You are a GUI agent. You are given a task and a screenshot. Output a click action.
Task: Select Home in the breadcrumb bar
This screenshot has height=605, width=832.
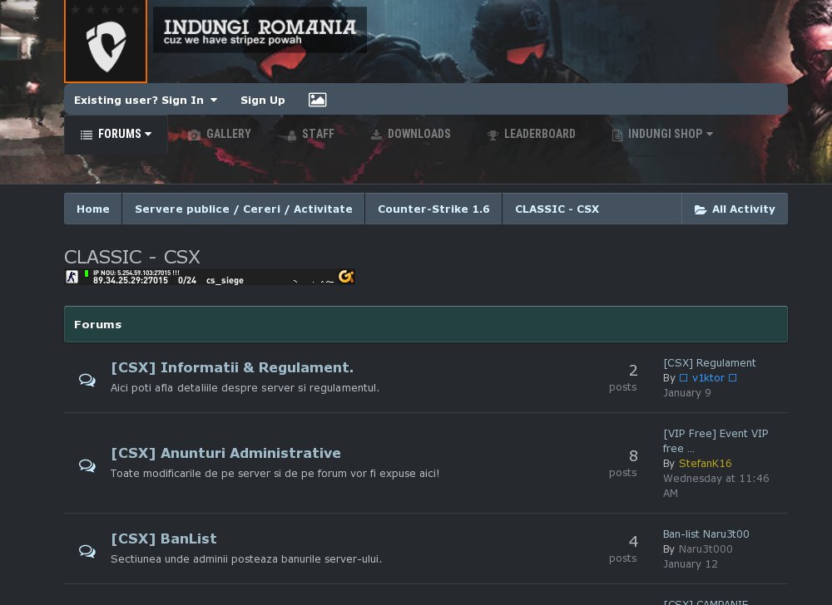tap(92, 209)
